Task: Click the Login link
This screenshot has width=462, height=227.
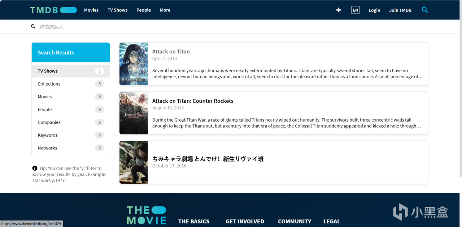Action: (374, 10)
